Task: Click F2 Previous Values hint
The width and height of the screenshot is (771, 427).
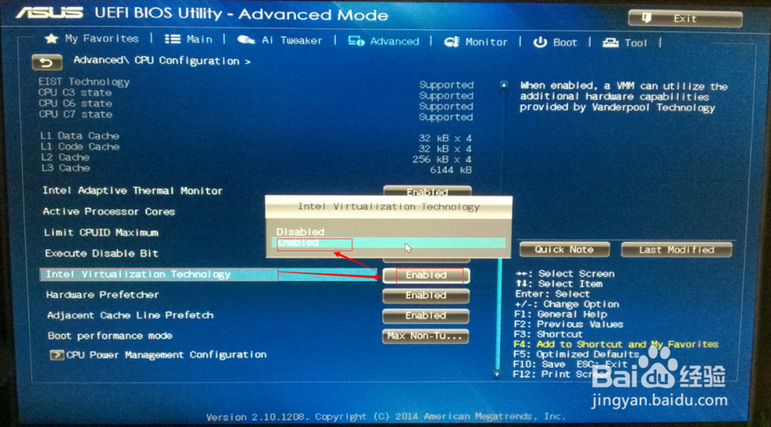Action: (568, 324)
